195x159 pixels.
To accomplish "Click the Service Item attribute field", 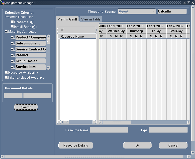I will (x=31, y=67).
